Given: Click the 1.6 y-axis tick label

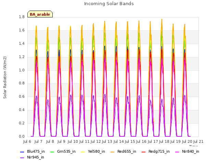Looking at the screenshot, I should click(22, 30).
